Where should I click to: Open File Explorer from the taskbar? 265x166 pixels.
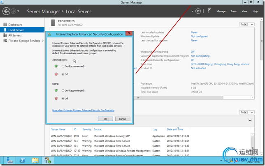pos(35,160)
